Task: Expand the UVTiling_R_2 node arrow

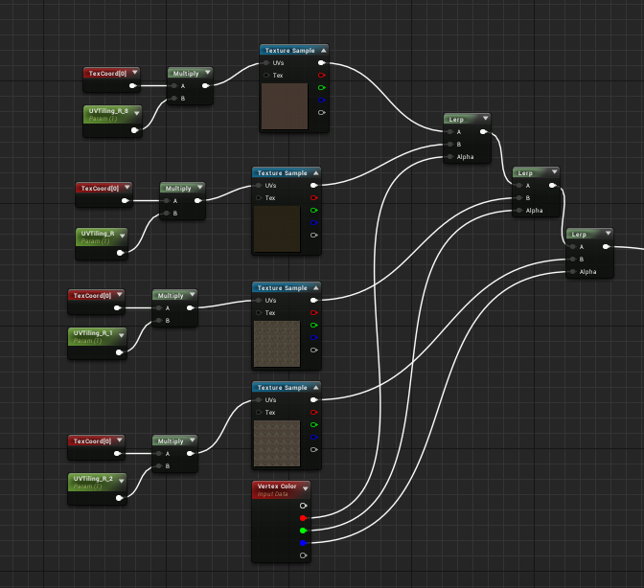Action: click(121, 481)
